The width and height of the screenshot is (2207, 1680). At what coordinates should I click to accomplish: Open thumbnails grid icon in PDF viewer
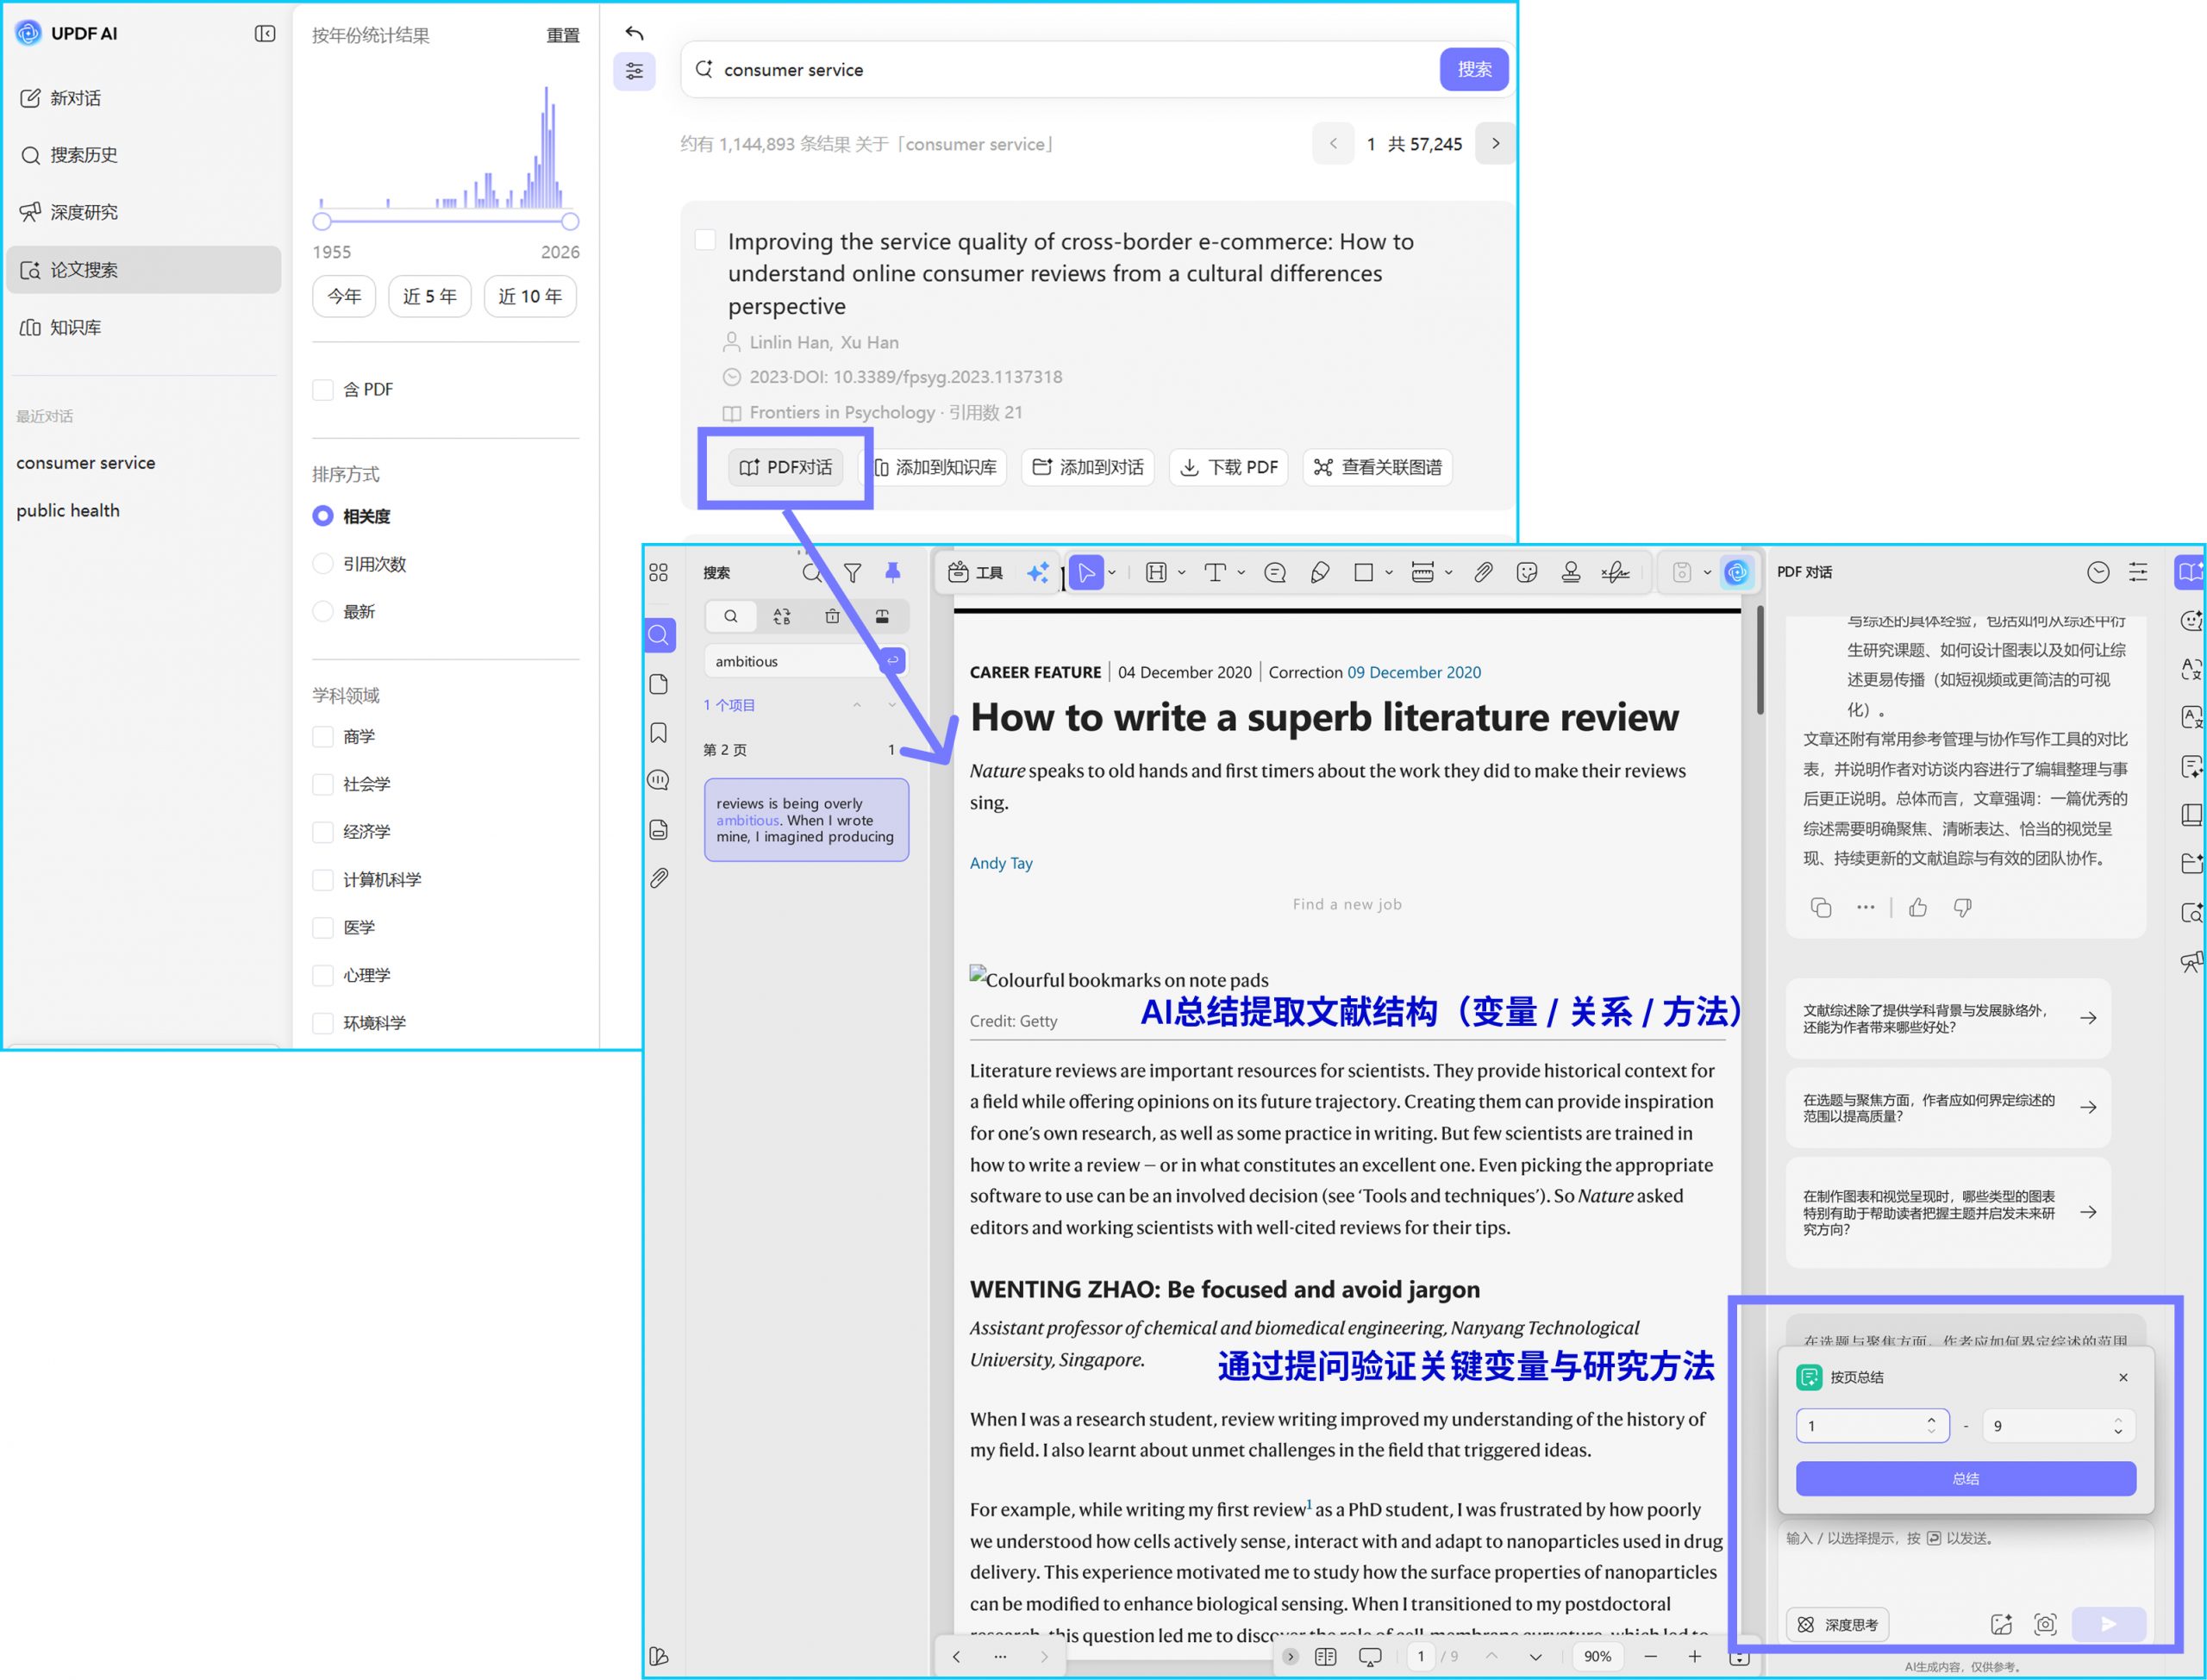pos(658,572)
